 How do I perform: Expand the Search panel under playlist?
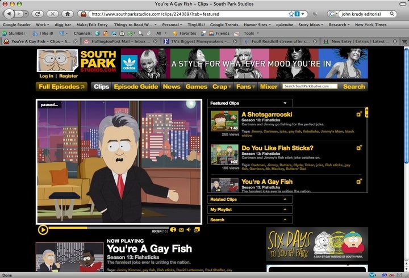coord(250,220)
